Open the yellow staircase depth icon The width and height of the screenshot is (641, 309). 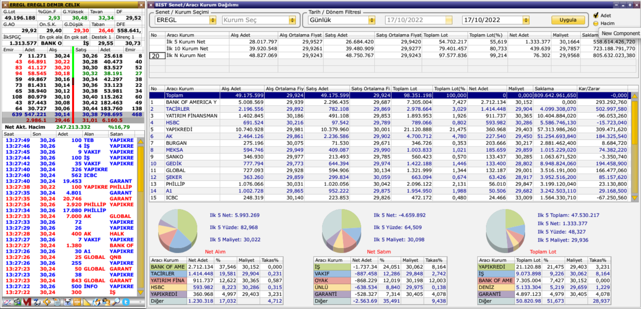[87, 302]
